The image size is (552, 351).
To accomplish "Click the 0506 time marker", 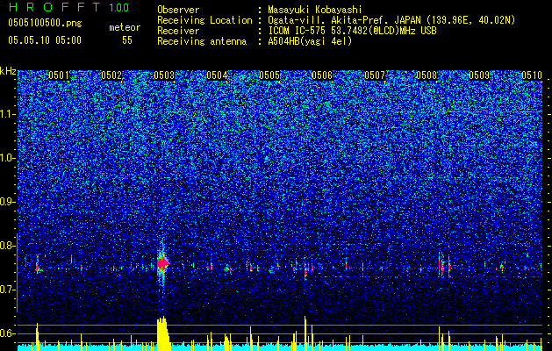I will [322, 75].
